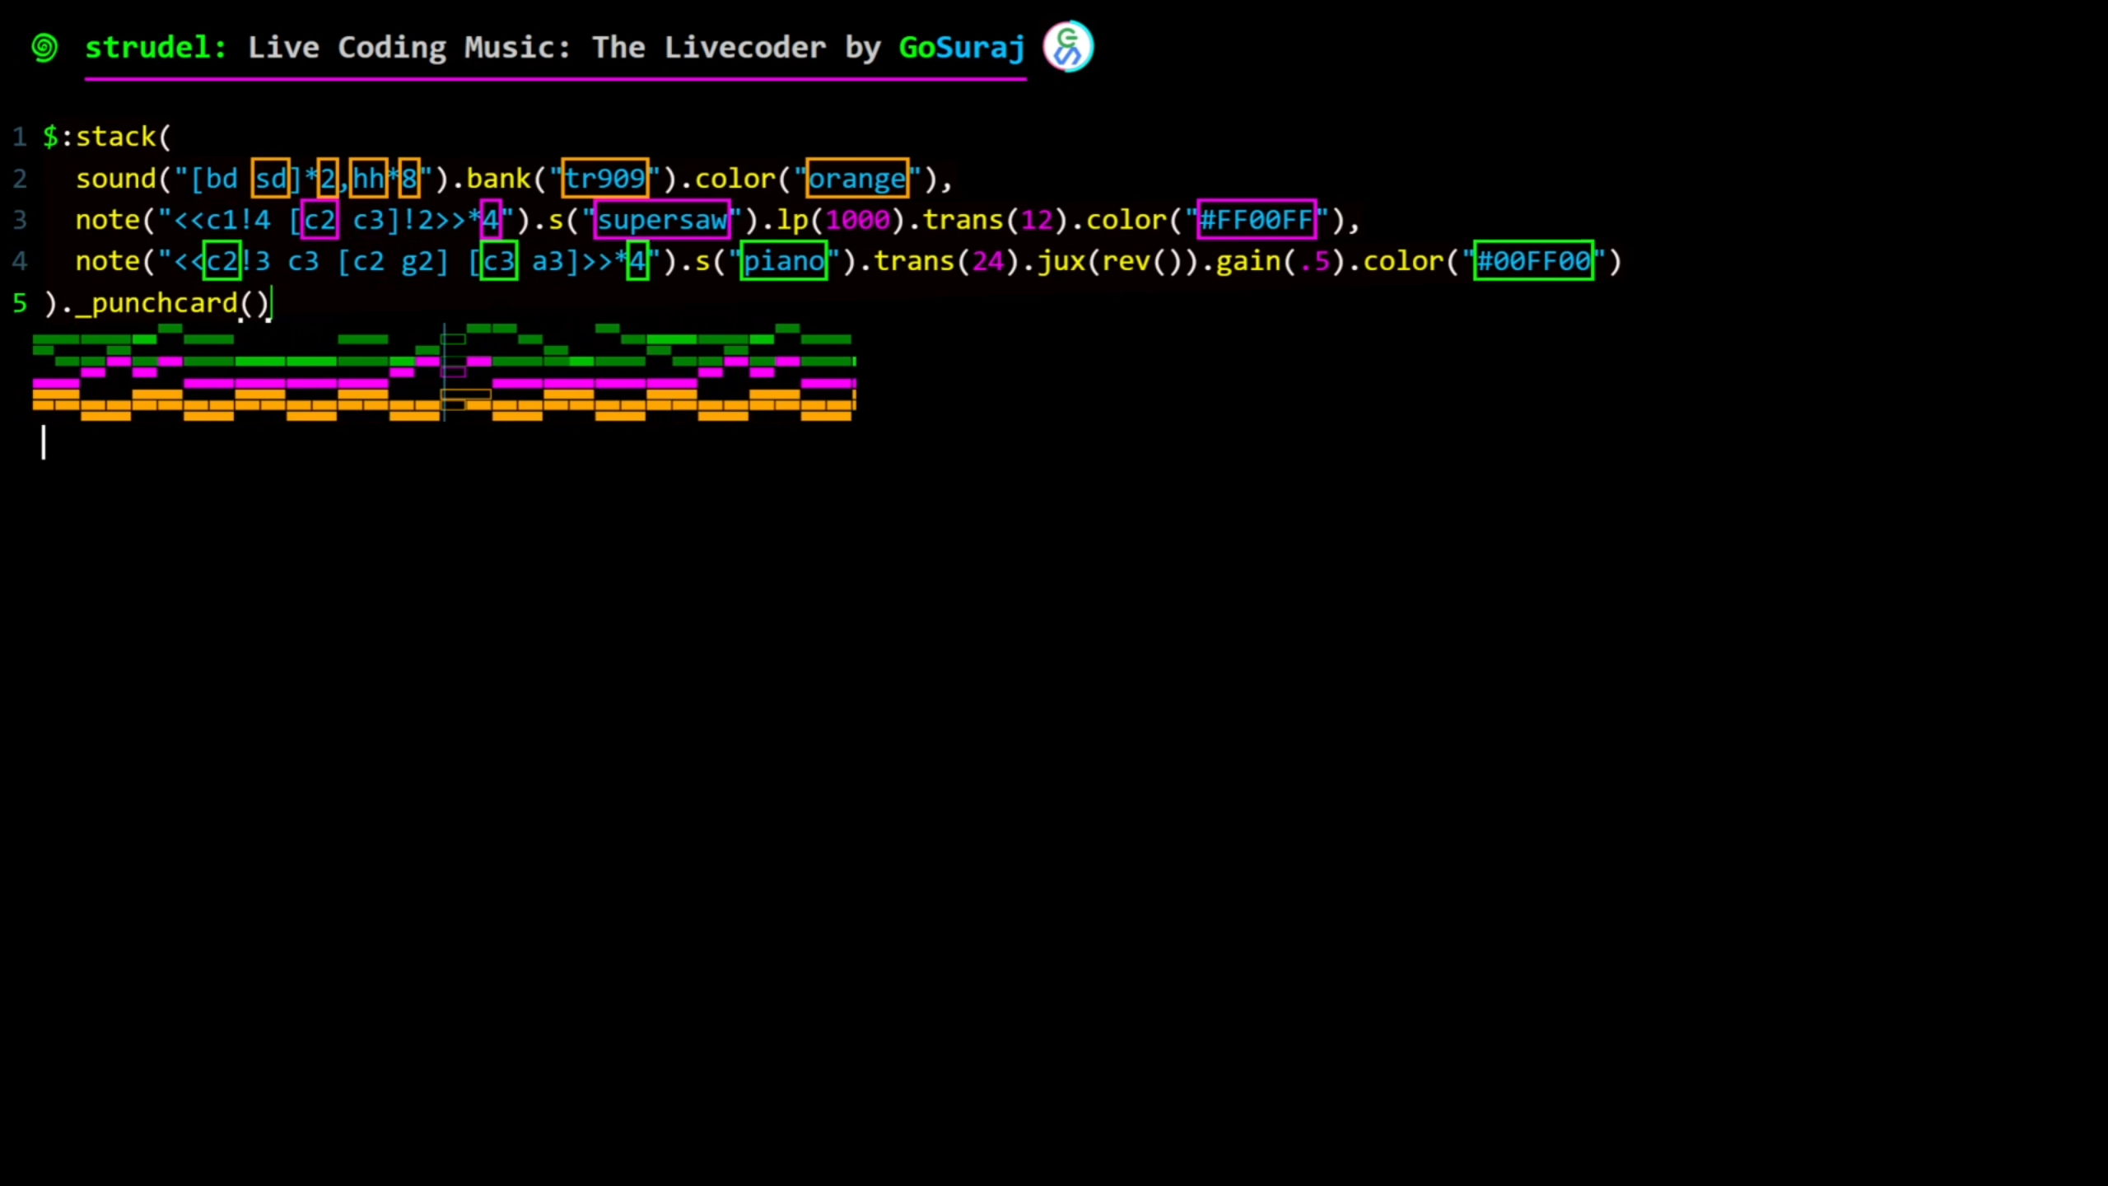Click the "orange" color string
Screen dimensions: 2108x1186
click(856, 179)
